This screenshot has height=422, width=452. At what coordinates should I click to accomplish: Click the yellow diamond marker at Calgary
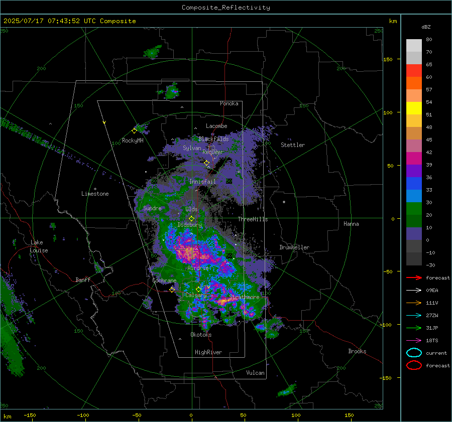pyautogui.click(x=198, y=289)
